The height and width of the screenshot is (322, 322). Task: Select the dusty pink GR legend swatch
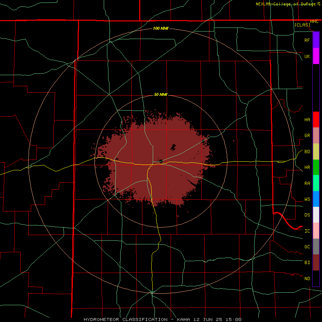pos(316,136)
